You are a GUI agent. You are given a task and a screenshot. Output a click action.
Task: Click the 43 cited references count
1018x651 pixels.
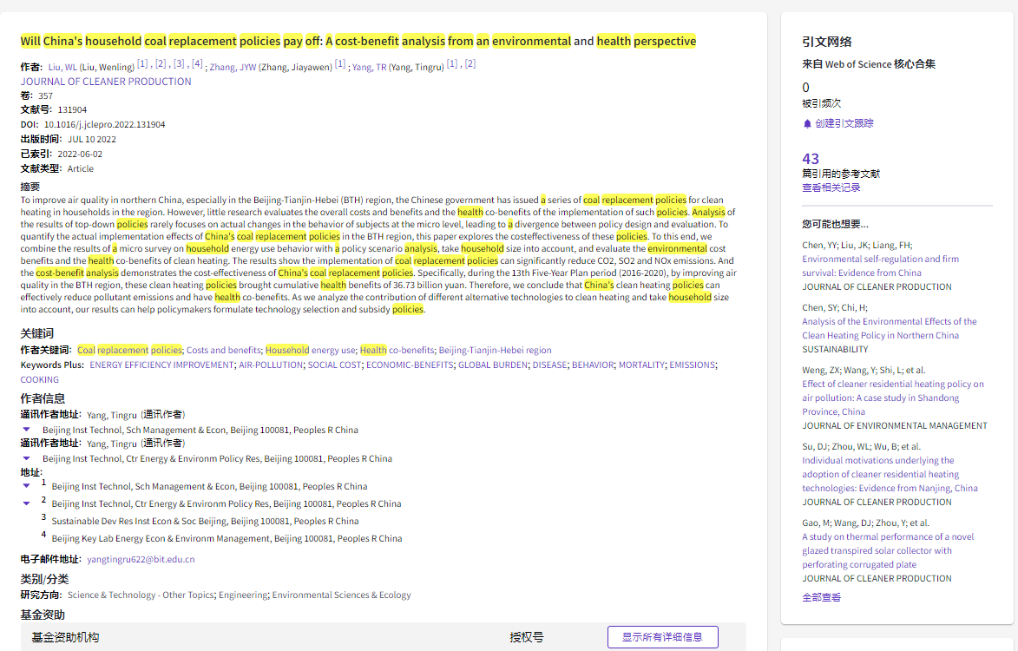click(811, 159)
